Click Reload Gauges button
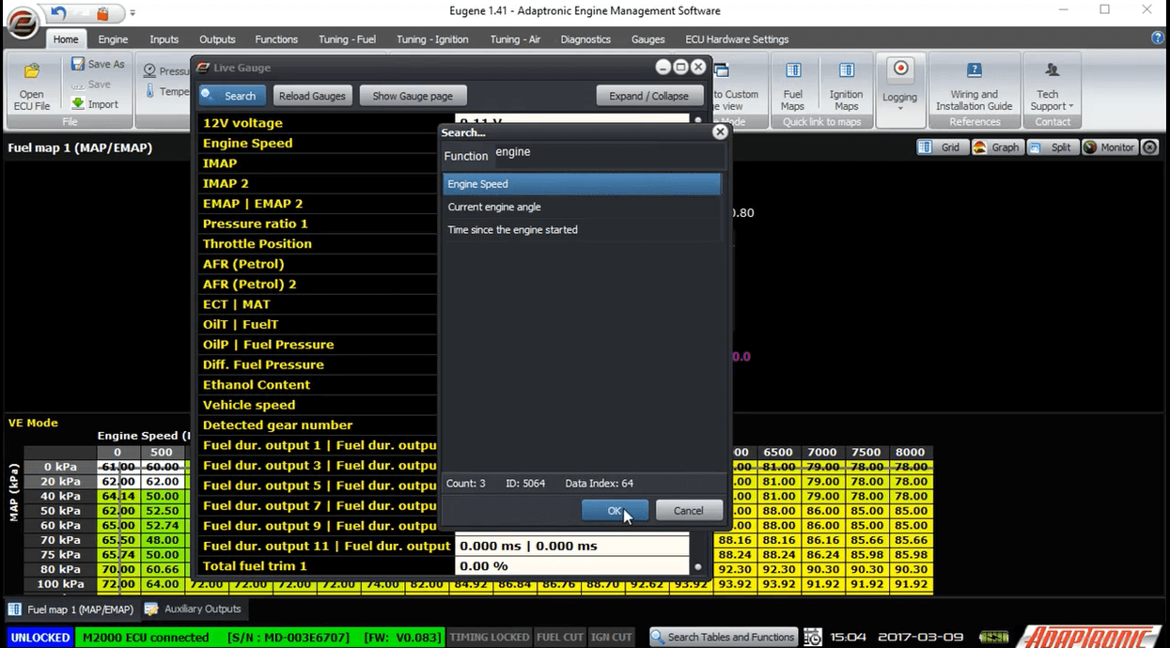The image size is (1170, 648). tap(313, 96)
